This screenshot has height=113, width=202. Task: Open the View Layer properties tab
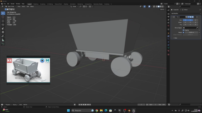tap(168, 20)
